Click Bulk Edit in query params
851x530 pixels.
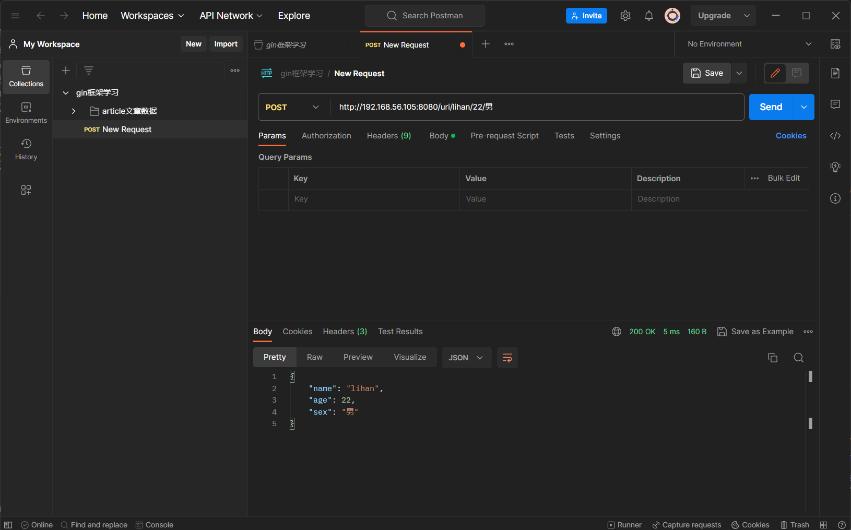784,178
